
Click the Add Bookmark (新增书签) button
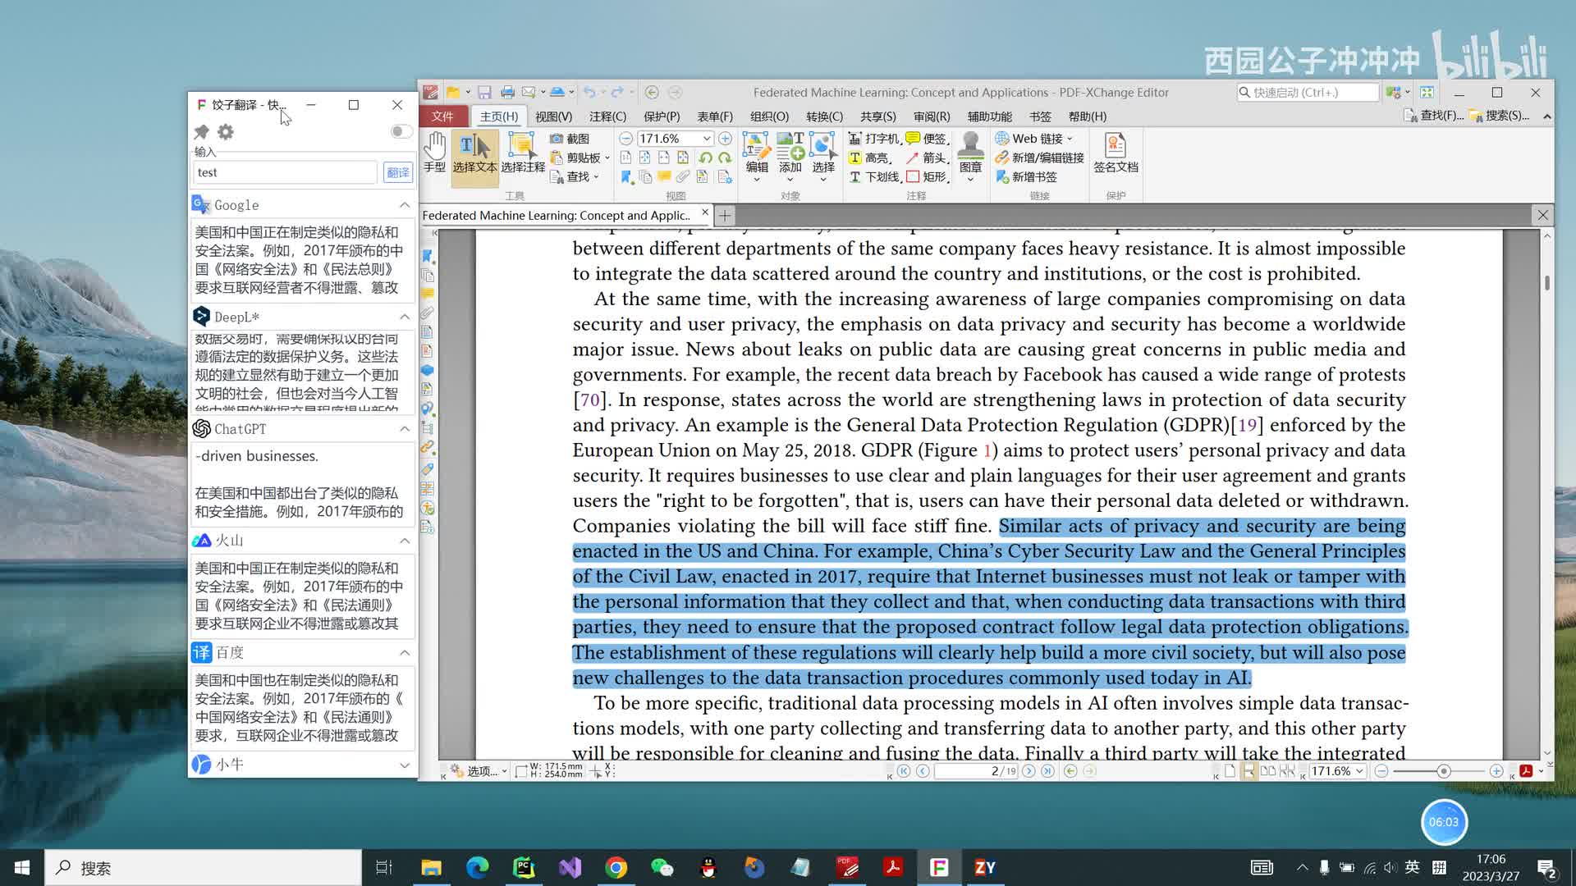(1026, 176)
